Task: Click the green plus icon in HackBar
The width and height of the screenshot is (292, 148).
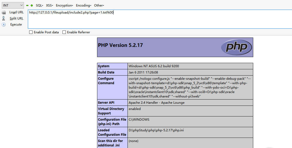Action: (x=32, y=5)
